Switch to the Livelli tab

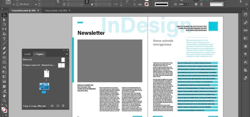[27, 54]
